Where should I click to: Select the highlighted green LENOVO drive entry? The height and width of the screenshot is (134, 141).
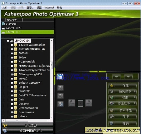27,32
